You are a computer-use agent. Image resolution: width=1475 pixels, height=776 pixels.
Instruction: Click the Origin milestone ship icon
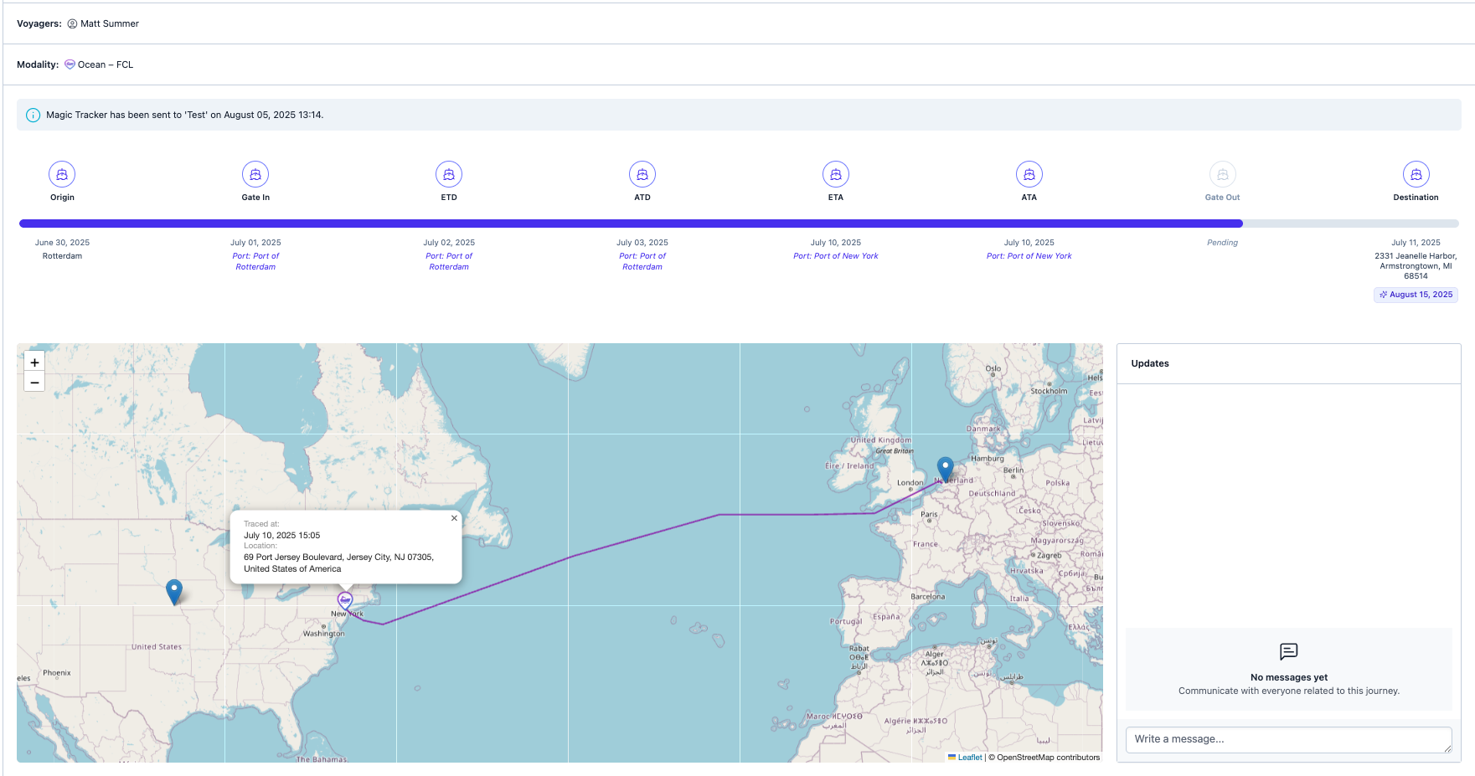(x=62, y=174)
